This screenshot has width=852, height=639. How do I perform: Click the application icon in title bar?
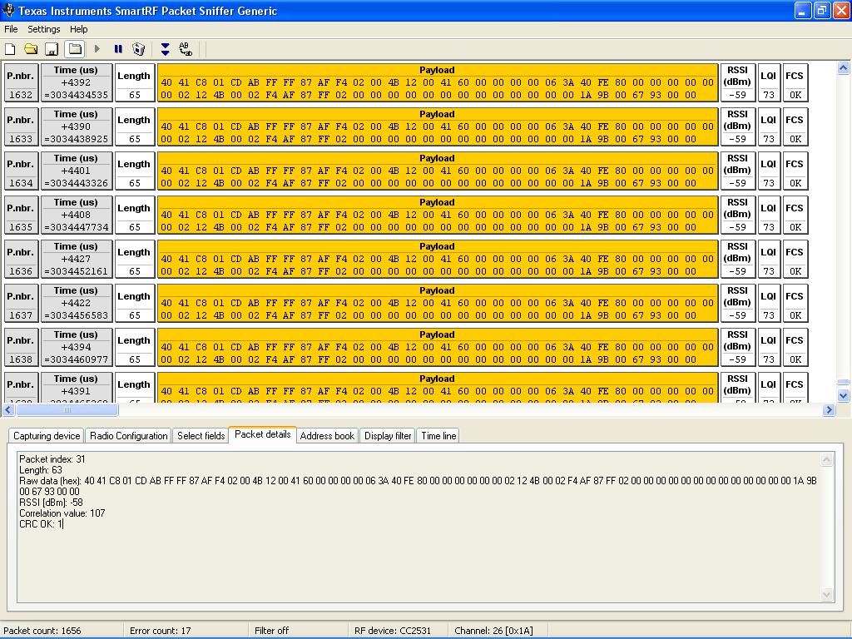click(x=8, y=10)
